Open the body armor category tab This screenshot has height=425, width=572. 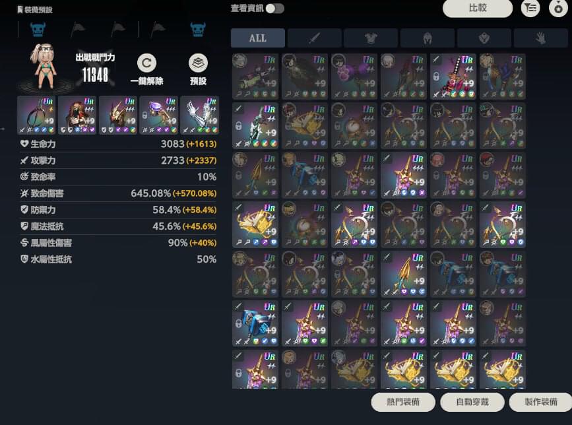point(371,38)
